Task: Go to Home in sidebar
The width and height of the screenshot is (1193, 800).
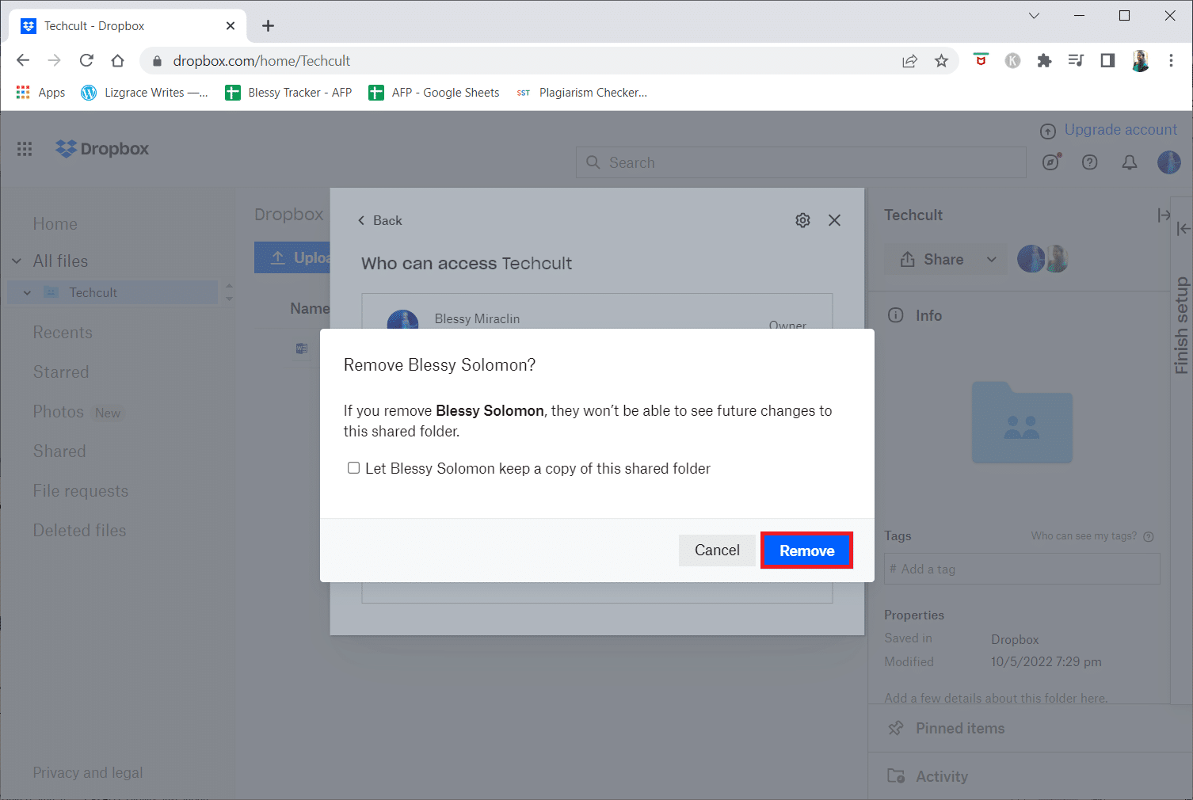Action: (55, 224)
